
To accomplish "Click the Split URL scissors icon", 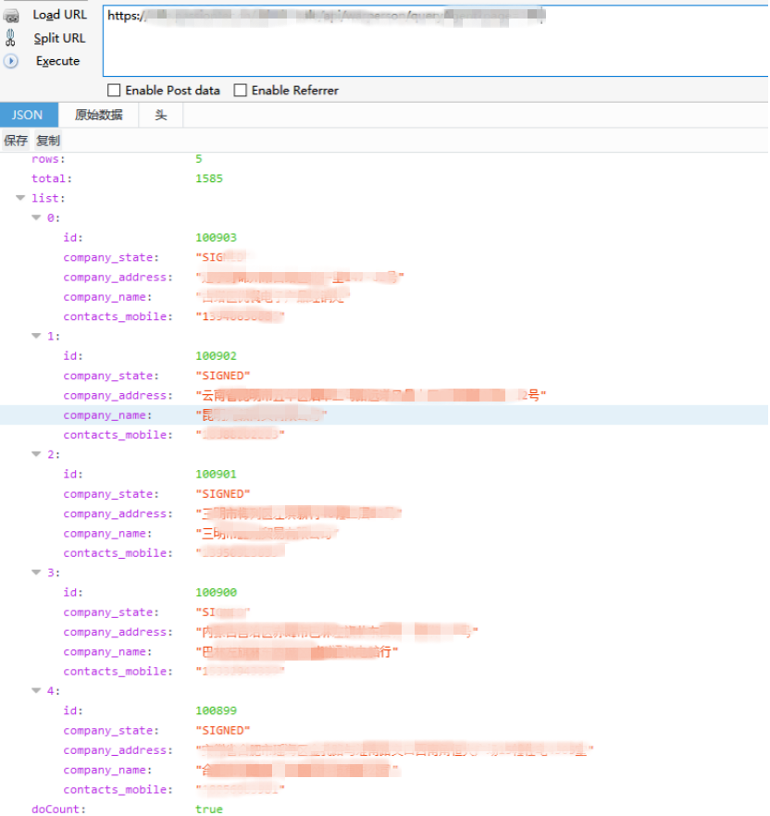I will tap(10, 38).
